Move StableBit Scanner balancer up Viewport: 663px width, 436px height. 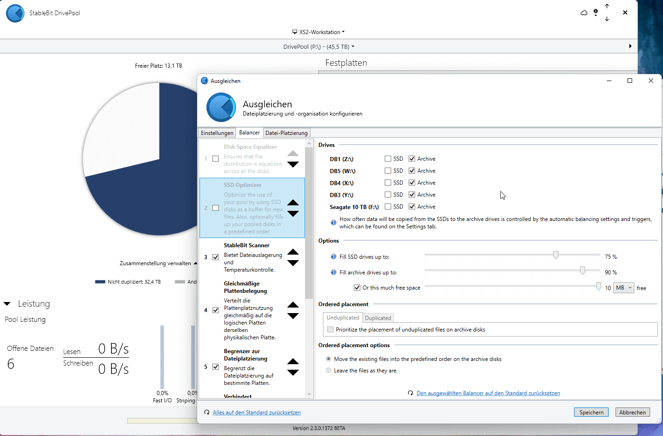tap(293, 252)
